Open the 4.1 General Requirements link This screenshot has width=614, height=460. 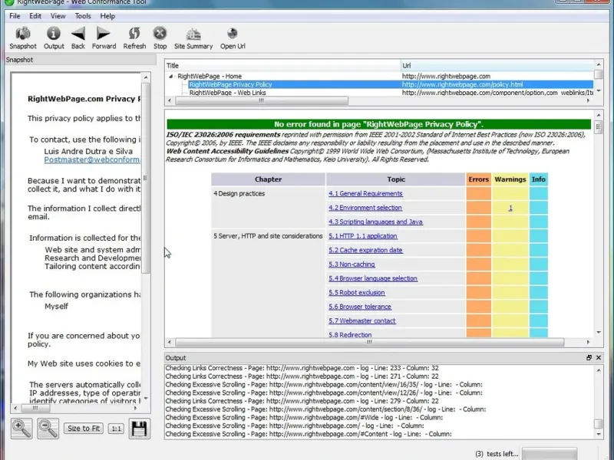(365, 194)
